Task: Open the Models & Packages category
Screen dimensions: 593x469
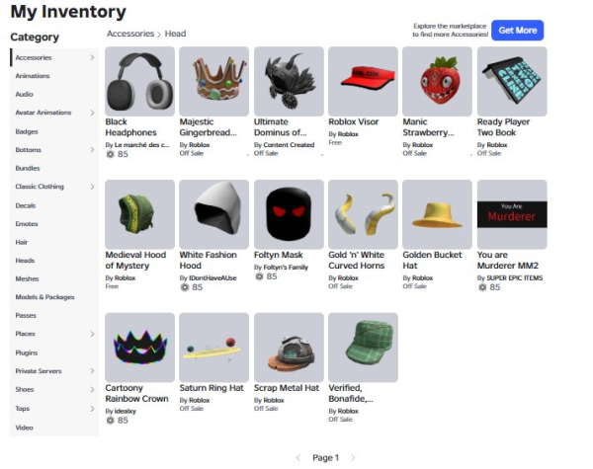Action: [44, 297]
